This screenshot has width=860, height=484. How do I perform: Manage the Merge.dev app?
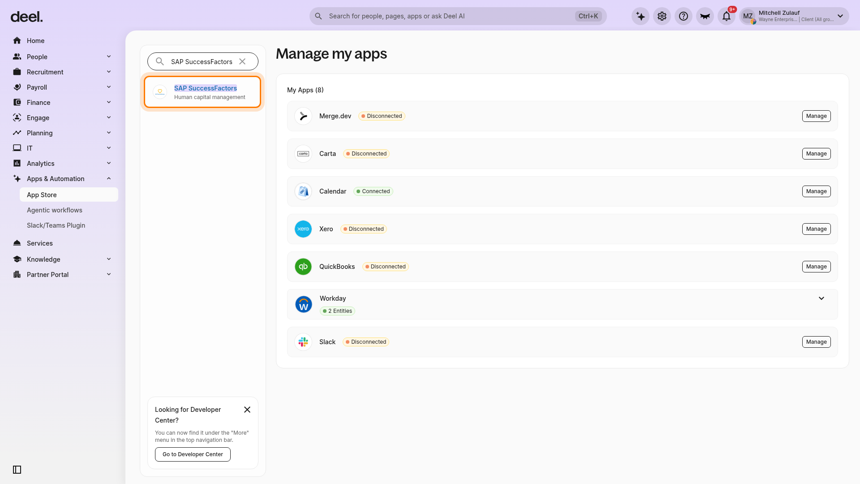click(816, 116)
